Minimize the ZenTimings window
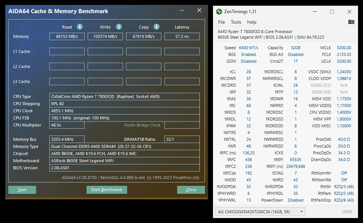Viewport: 363px width, 223px height. tap(315, 12)
